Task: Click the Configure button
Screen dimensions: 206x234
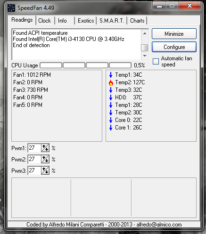Action: 174,47
